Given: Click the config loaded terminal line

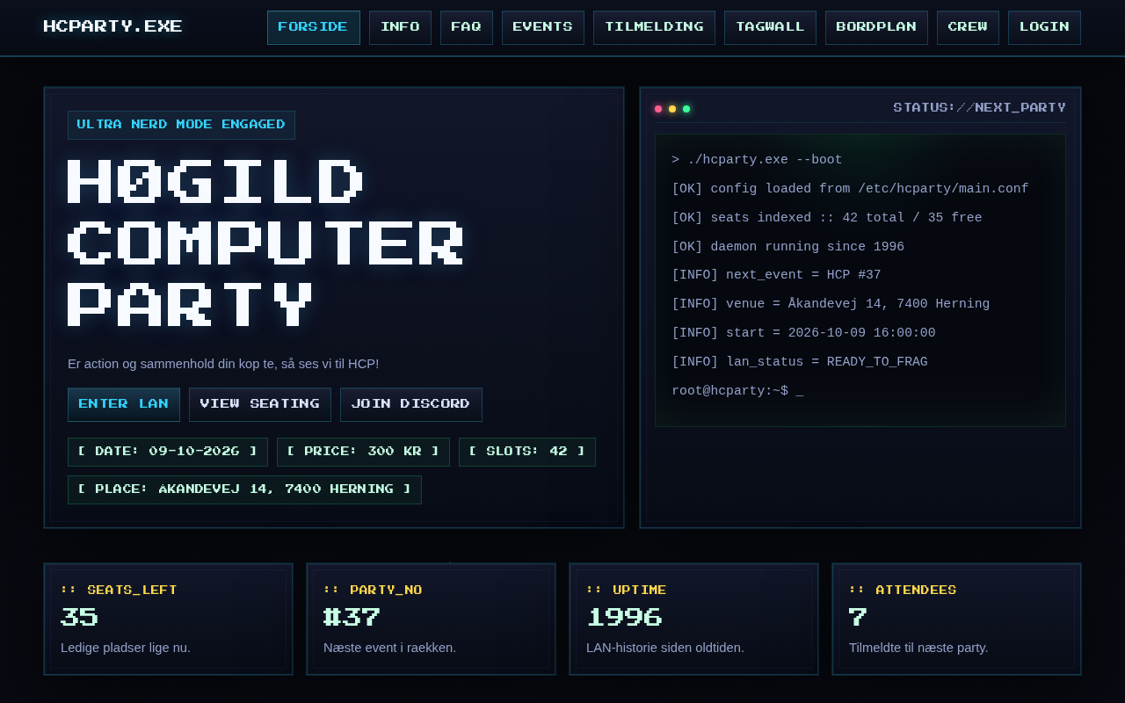Looking at the screenshot, I should pos(850,189).
